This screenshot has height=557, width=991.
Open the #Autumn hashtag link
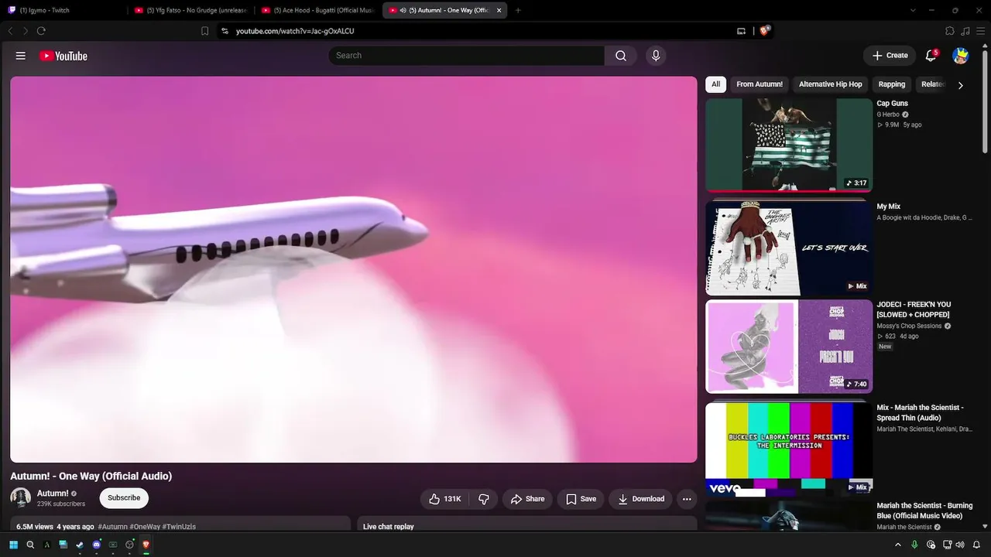pyautogui.click(x=113, y=527)
